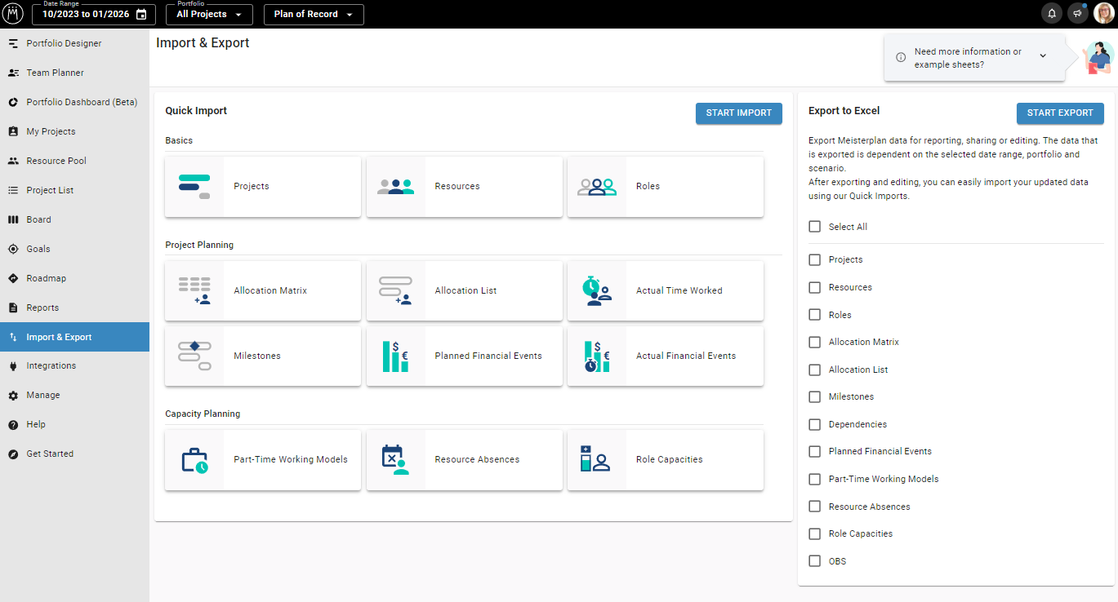Click the Reports document icon
This screenshot has width=1118, height=602.
(13, 308)
